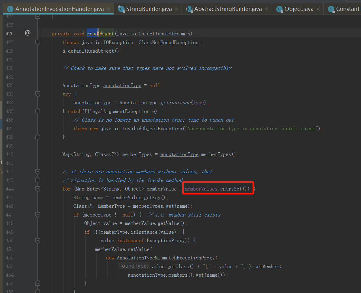This screenshot has height=293, width=361.
Task: Click the @ gutter icon at line 426
Action: pos(27,33)
